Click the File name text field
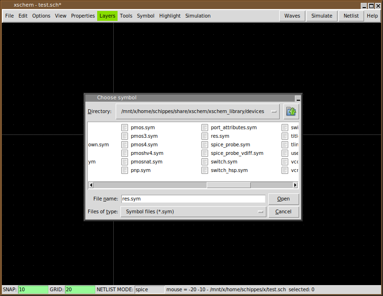The image size is (383, 296). 192,199
